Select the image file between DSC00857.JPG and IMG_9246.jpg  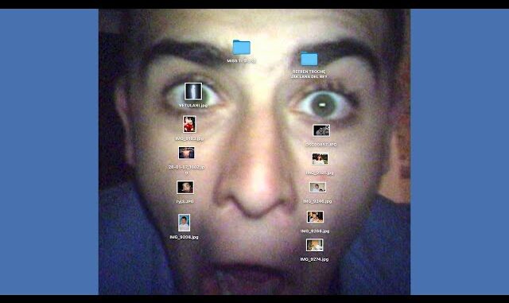click(x=320, y=159)
